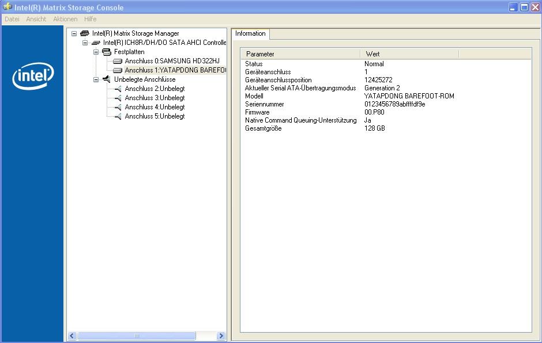
Task: Click the serial value 0123456789abffffdf9e
Action: [395, 104]
